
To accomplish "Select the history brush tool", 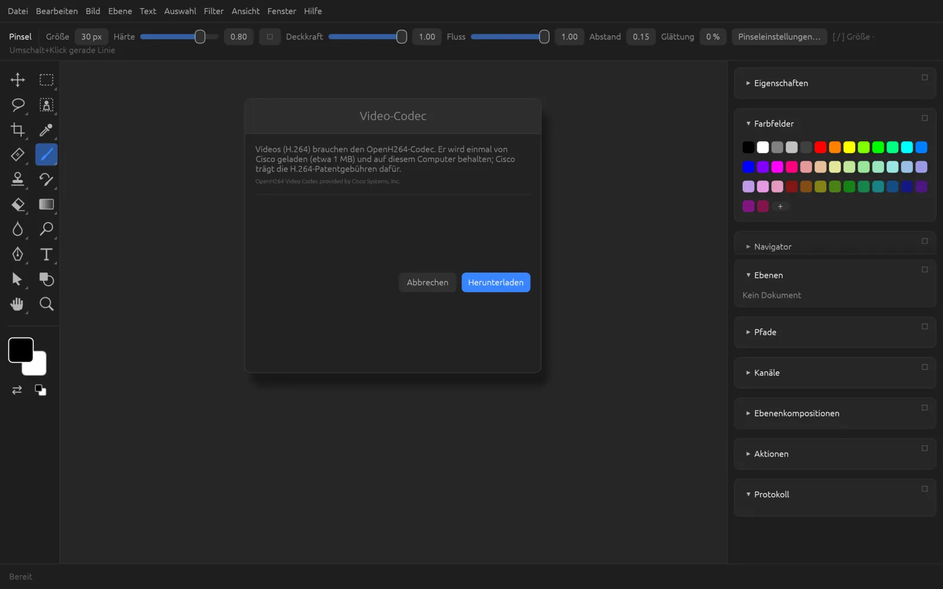I will pyautogui.click(x=46, y=179).
